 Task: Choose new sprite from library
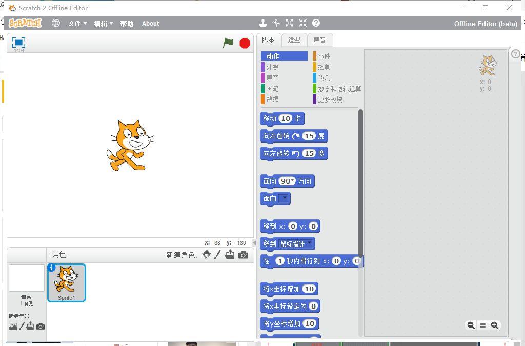pos(206,255)
